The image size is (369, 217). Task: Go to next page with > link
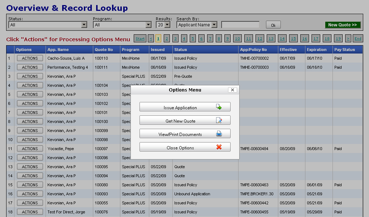[x=348, y=39]
